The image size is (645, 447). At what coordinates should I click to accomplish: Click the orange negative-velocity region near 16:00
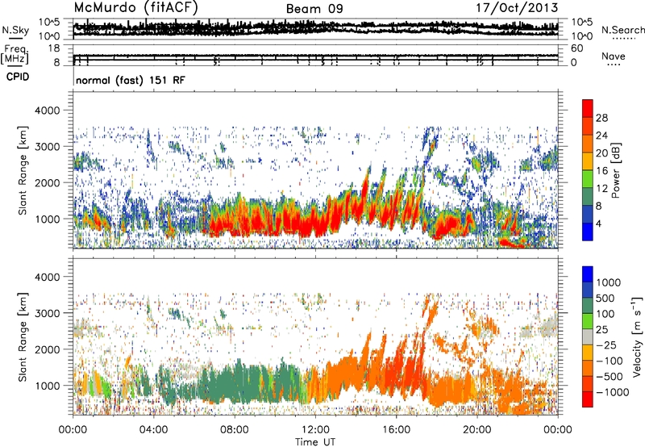tap(395, 366)
